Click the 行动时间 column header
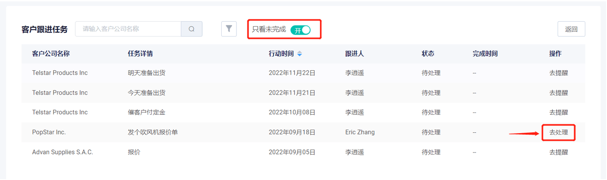The height and width of the screenshot is (180, 607). (x=281, y=54)
